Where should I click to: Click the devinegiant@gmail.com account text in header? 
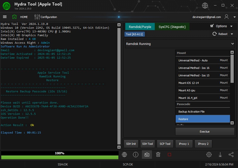coord(206,17)
